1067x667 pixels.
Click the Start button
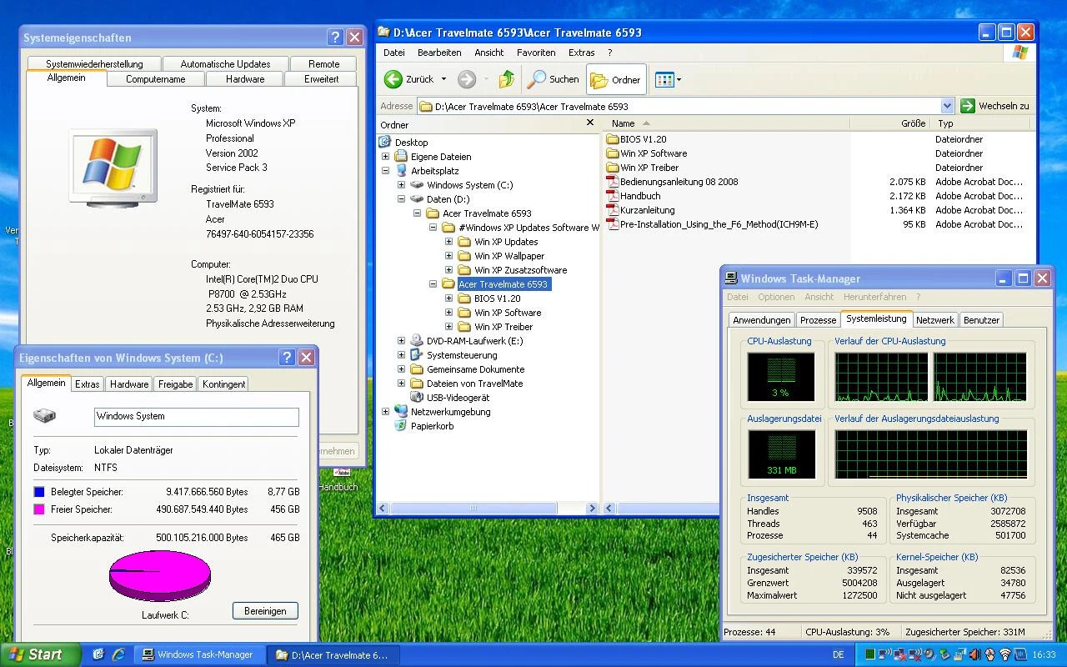point(40,654)
